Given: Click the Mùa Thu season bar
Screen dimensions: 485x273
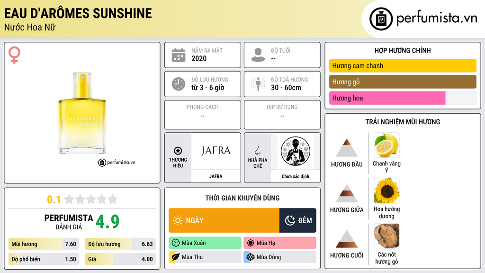Looking at the screenshot, I should pyautogui.click(x=205, y=257).
